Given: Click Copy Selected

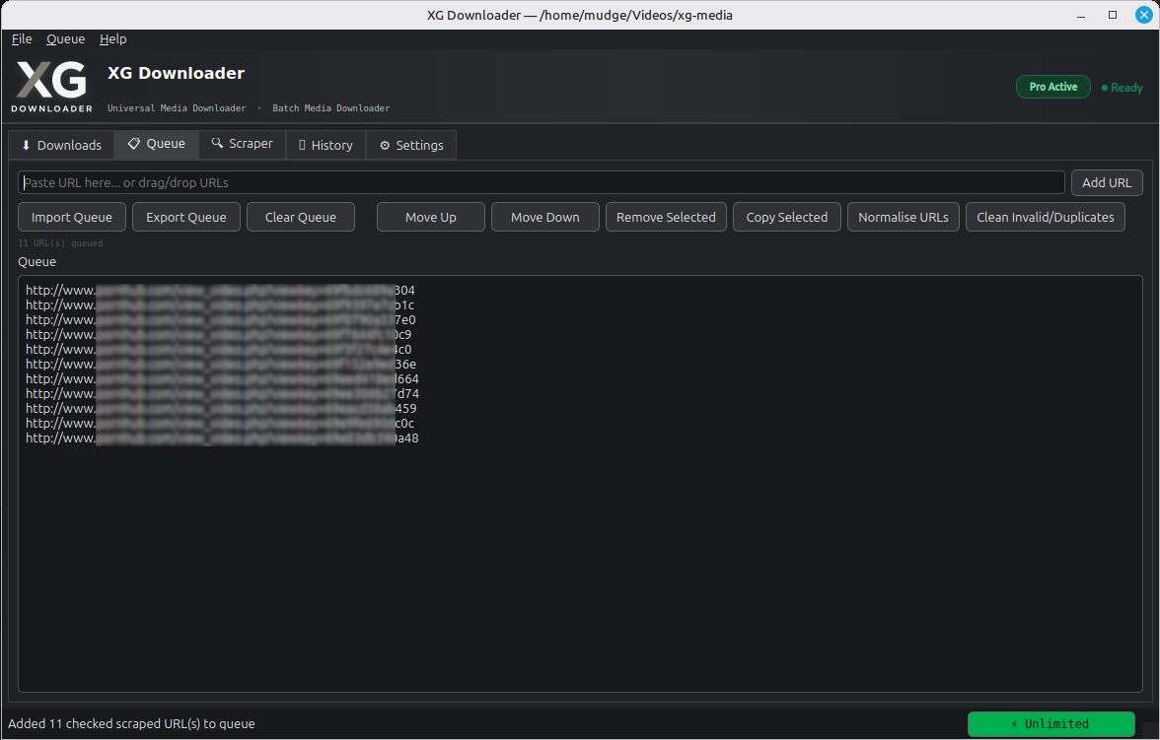Looking at the screenshot, I should (x=786, y=218).
